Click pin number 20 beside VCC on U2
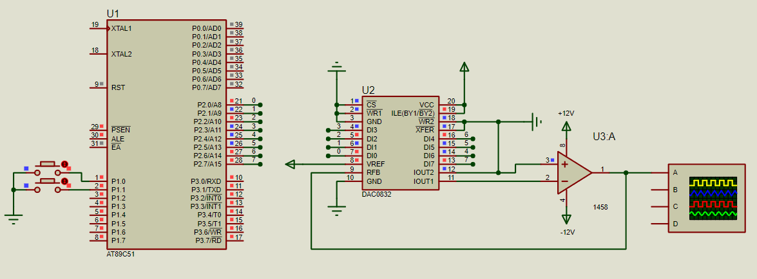The width and height of the screenshot is (757, 279). tap(452, 101)
